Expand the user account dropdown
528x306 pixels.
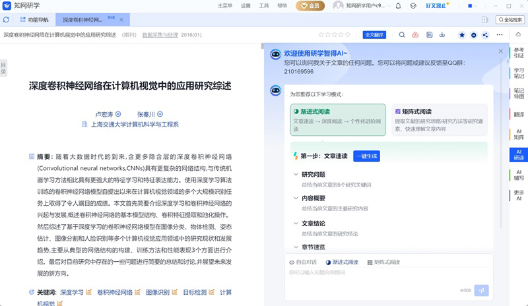(389, 6)
